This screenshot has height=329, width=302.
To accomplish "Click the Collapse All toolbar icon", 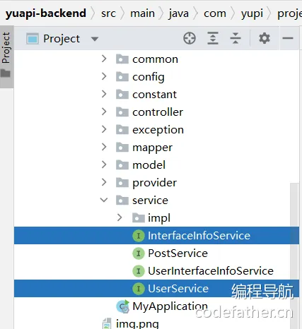I will [x=236, y=38].
